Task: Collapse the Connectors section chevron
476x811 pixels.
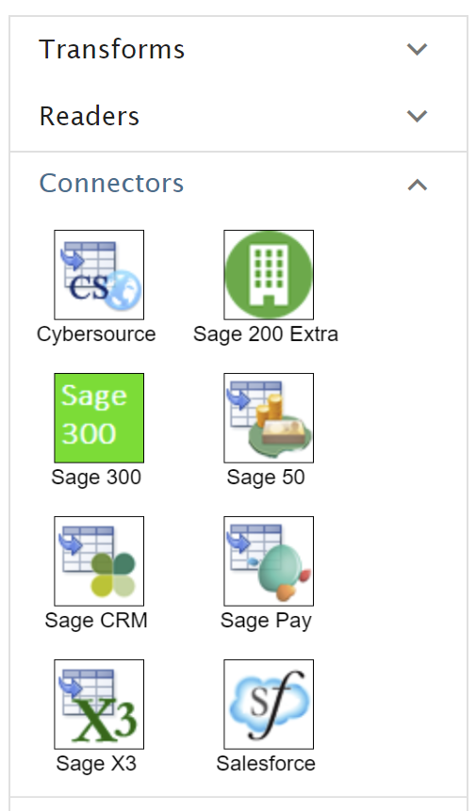Action: pyautogui.click(x=417, y=185)
